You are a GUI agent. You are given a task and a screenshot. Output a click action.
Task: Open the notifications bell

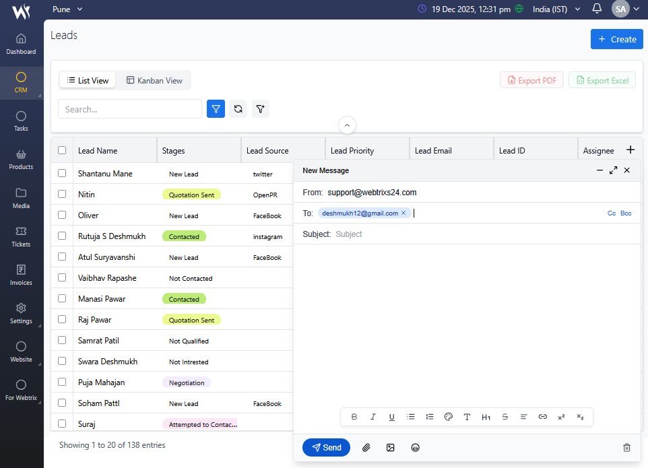597,9
